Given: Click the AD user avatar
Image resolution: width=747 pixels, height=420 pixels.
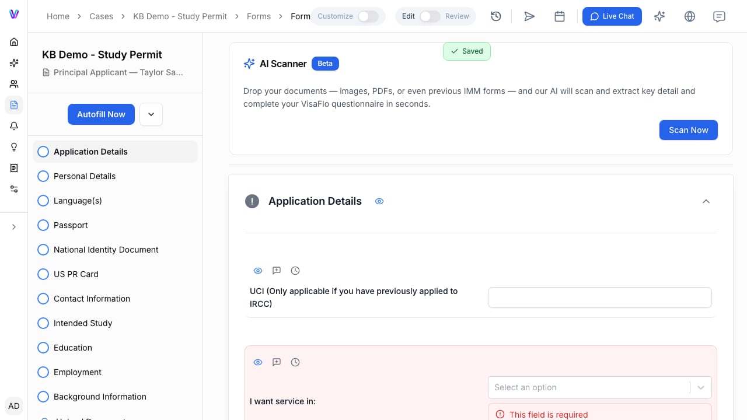Looking at the screenshot, I should pyautogui.click(x=14, y=406).
